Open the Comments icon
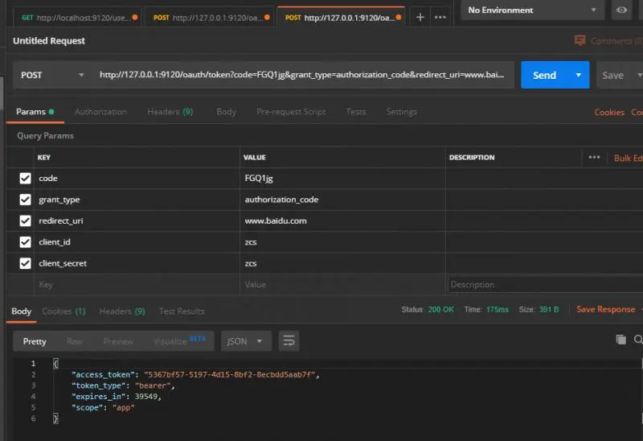The width and height of the screenshot is (643, 441). 580,40
